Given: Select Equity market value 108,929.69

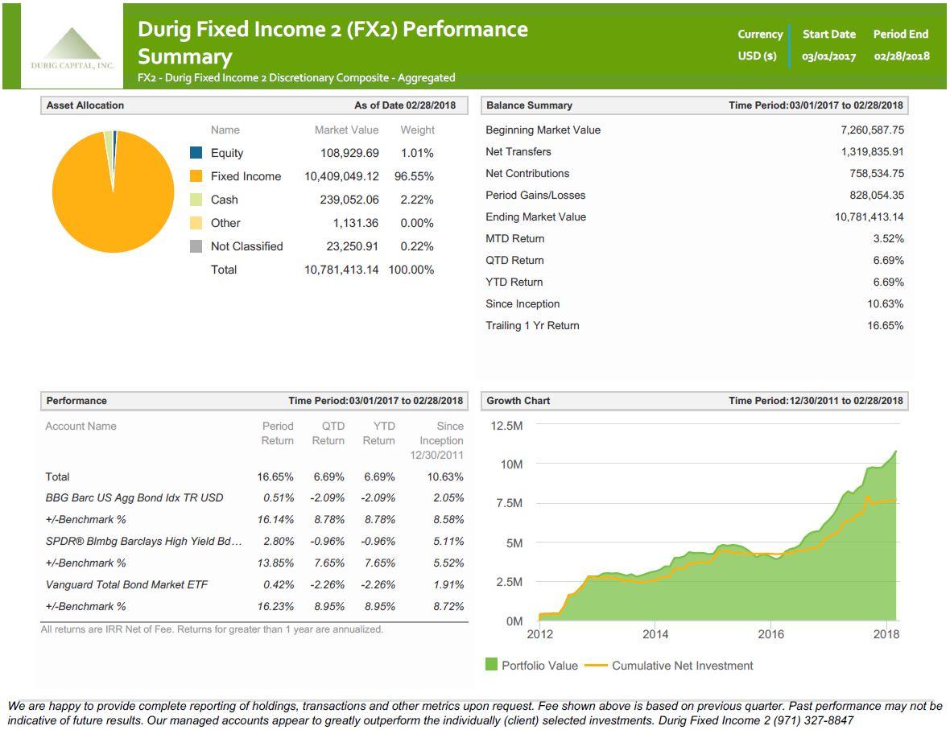Looking at the screenshot, I should tap(349, 153).
